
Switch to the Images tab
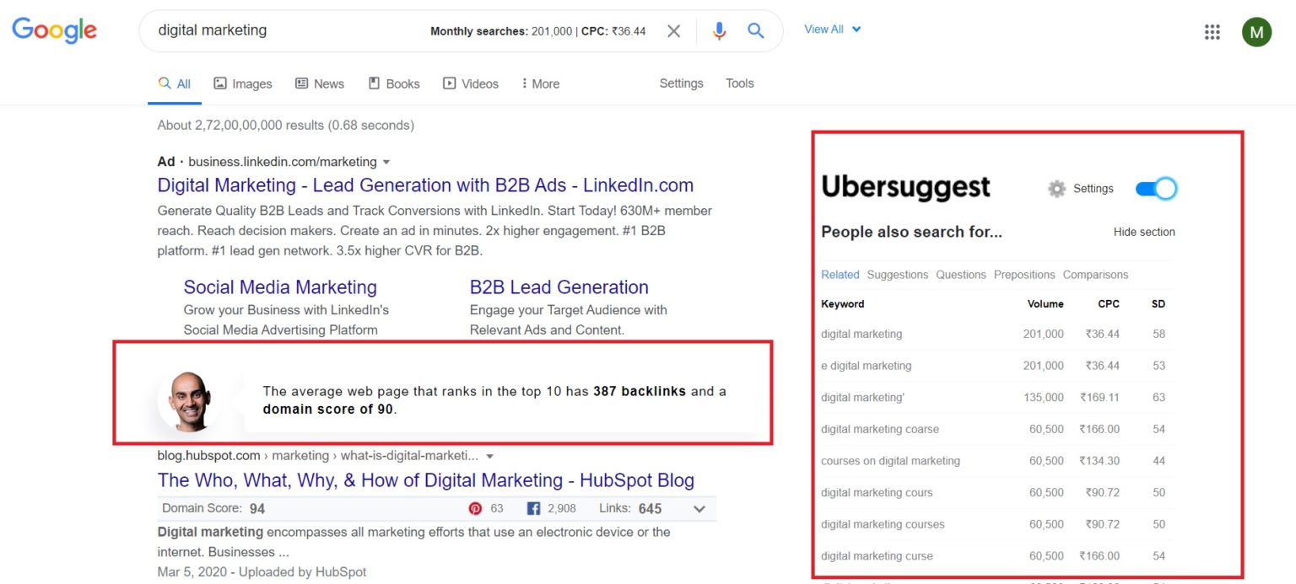coord(243,83)
